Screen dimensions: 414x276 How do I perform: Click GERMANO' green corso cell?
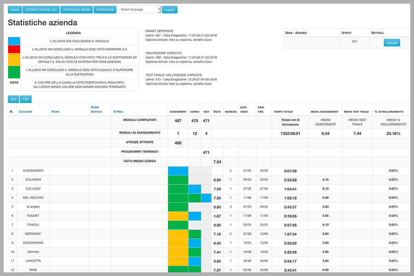click(195, 234)
